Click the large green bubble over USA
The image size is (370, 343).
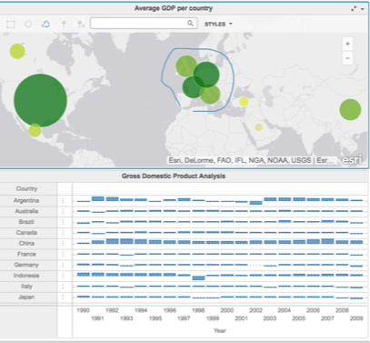[40, 100]
